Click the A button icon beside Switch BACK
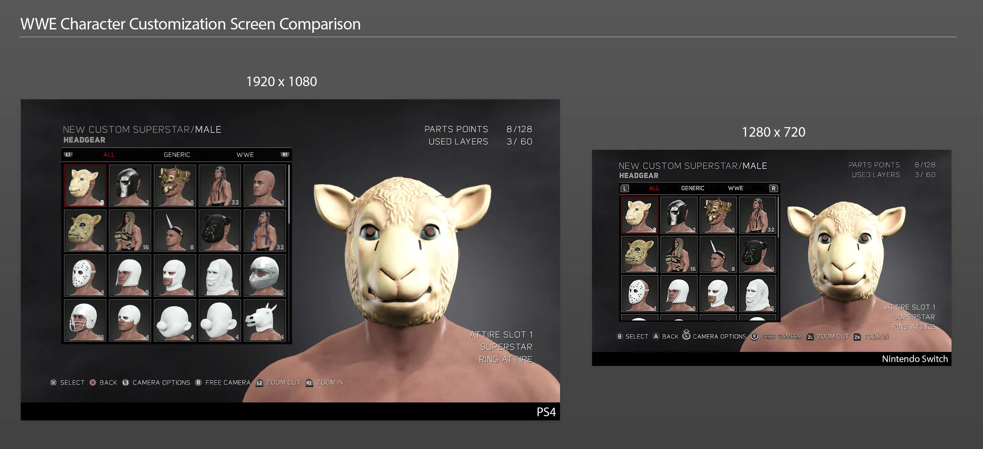The height and width of the screenshot is (449, 983). coord(656,337)
